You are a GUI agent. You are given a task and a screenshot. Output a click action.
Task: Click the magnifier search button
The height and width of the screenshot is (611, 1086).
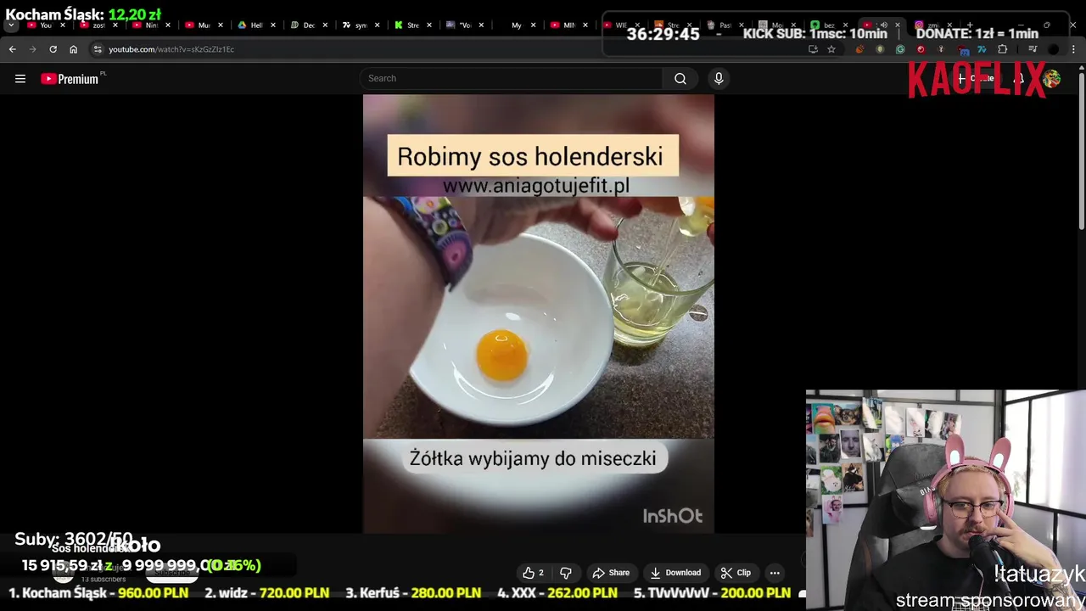tap(680, 78)
